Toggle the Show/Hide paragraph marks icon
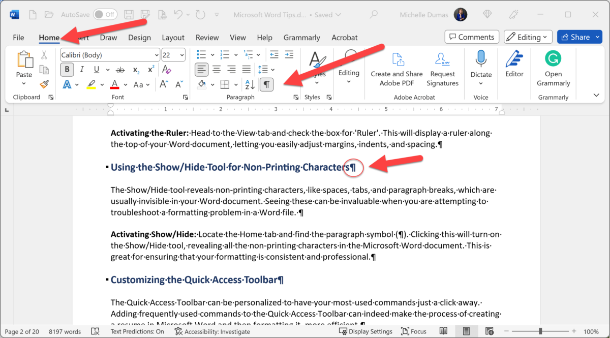Viewport: 610px width, 338px height. pos(266,84)
